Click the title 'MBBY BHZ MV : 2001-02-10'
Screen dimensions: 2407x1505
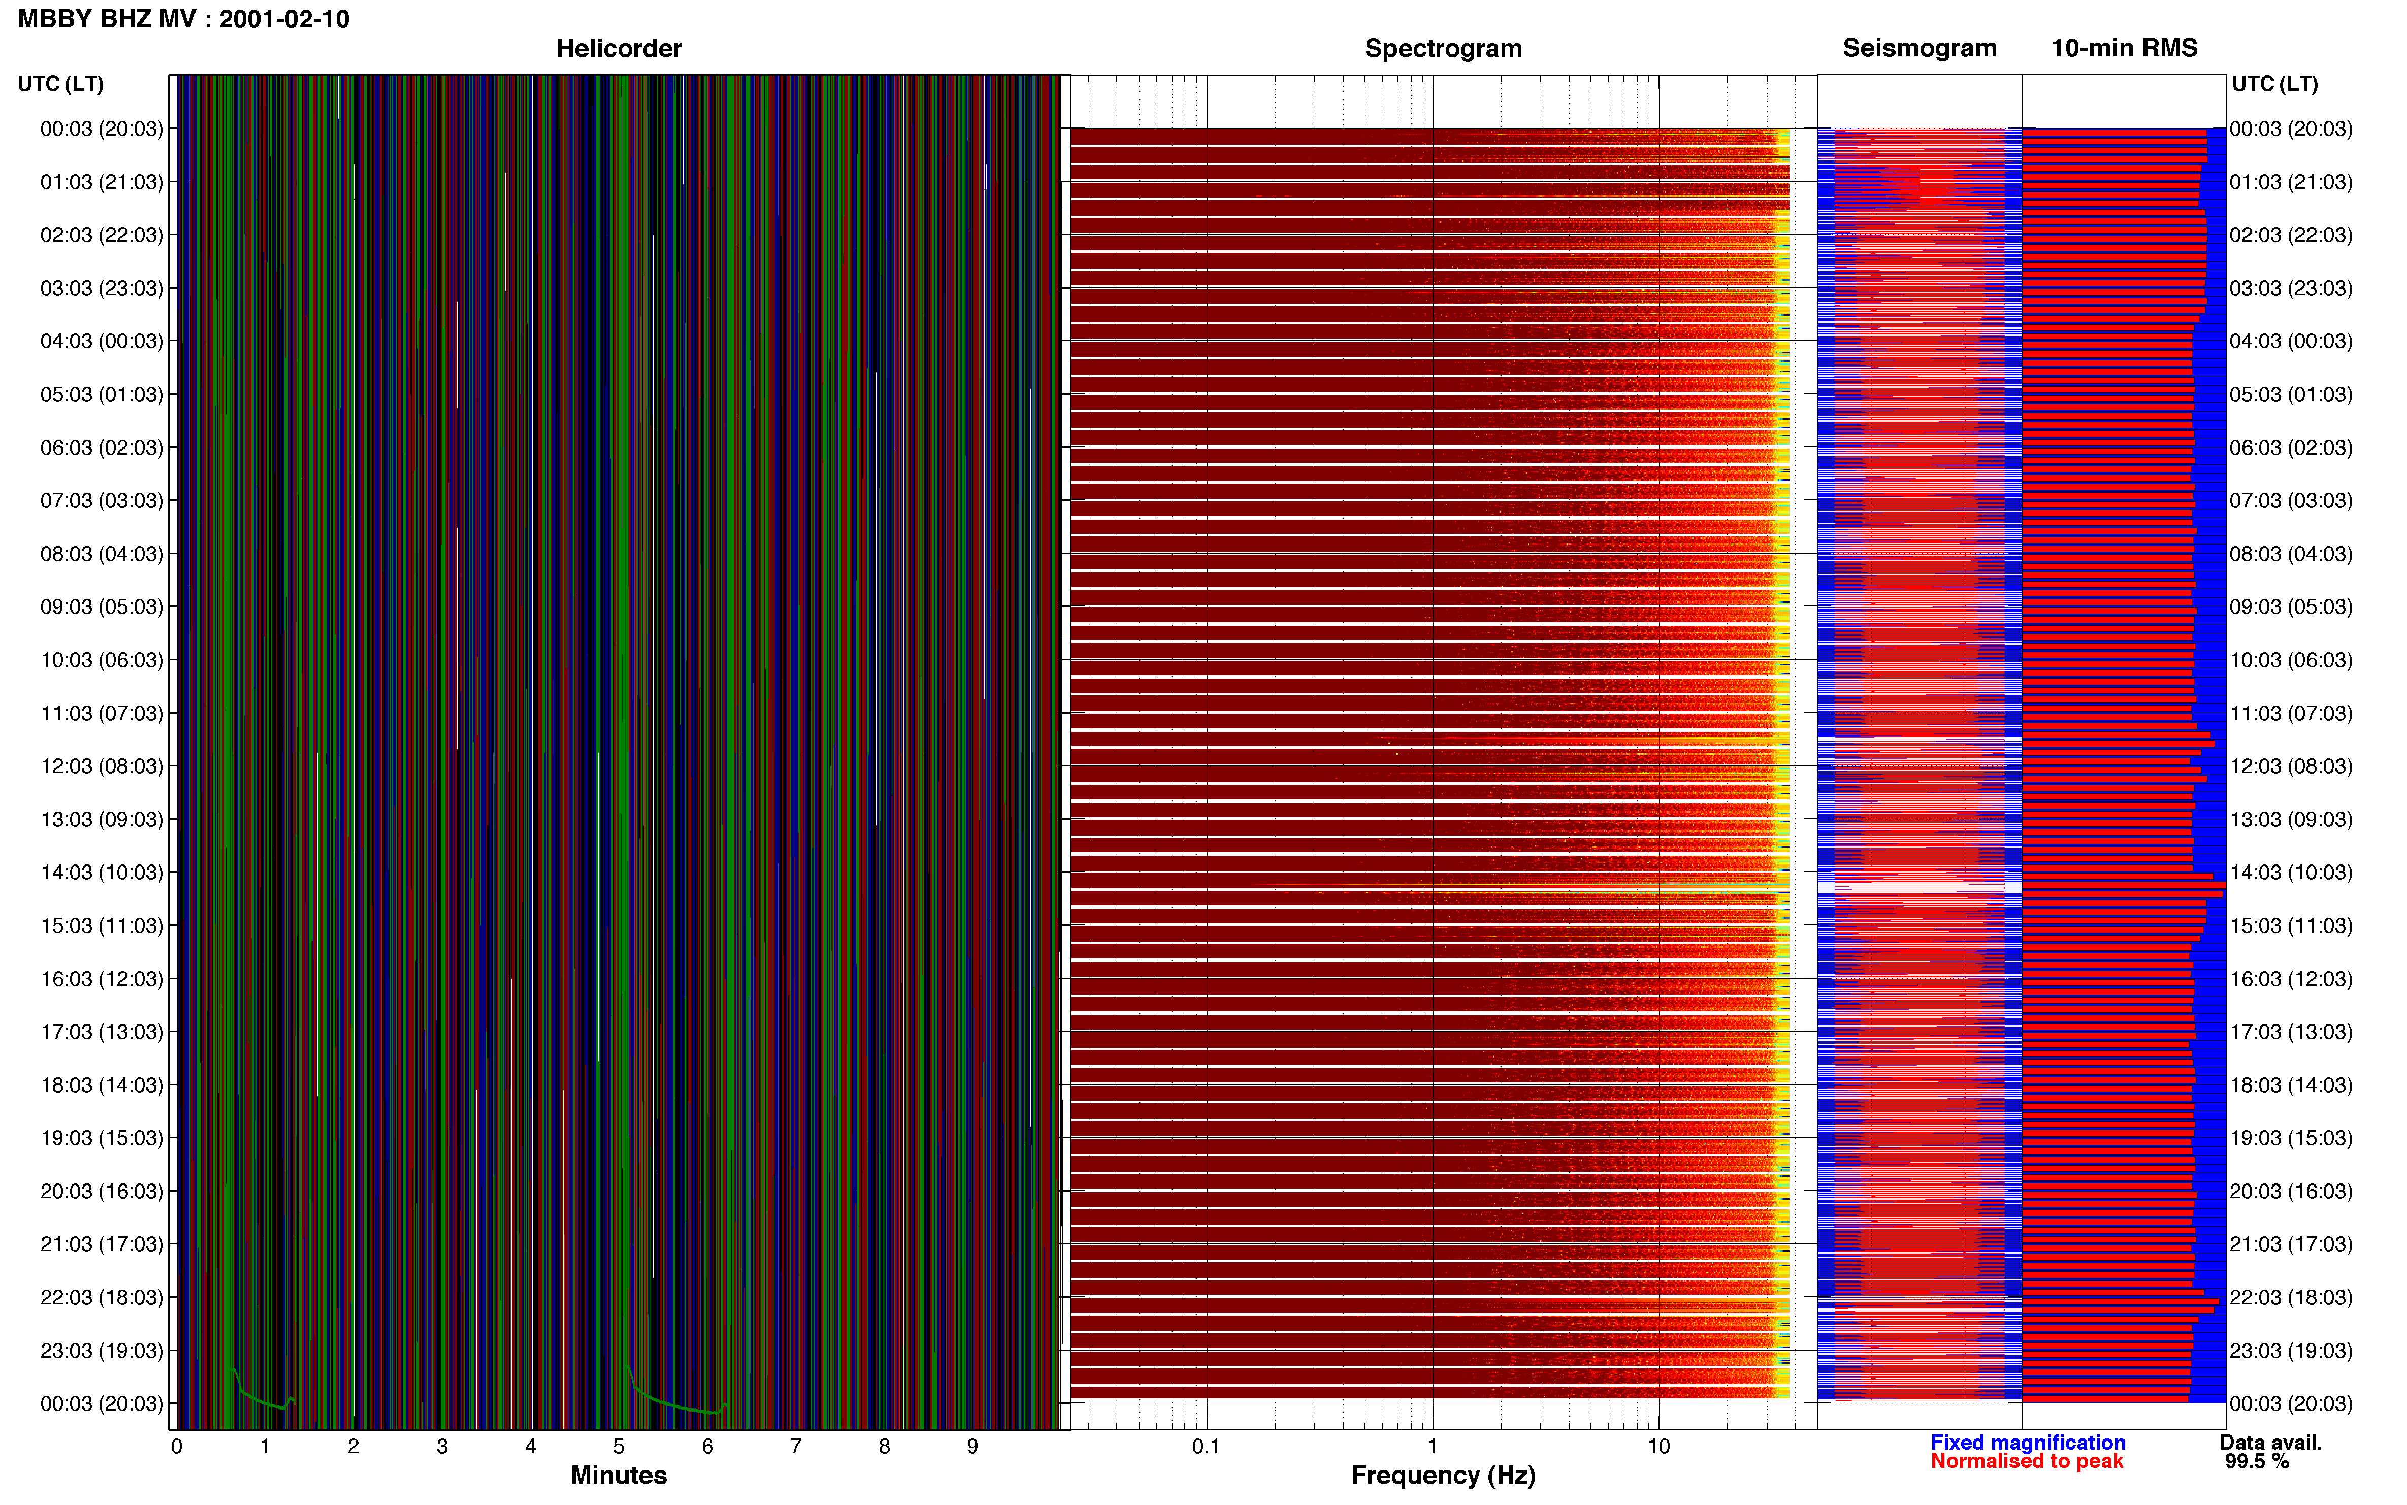184,19
